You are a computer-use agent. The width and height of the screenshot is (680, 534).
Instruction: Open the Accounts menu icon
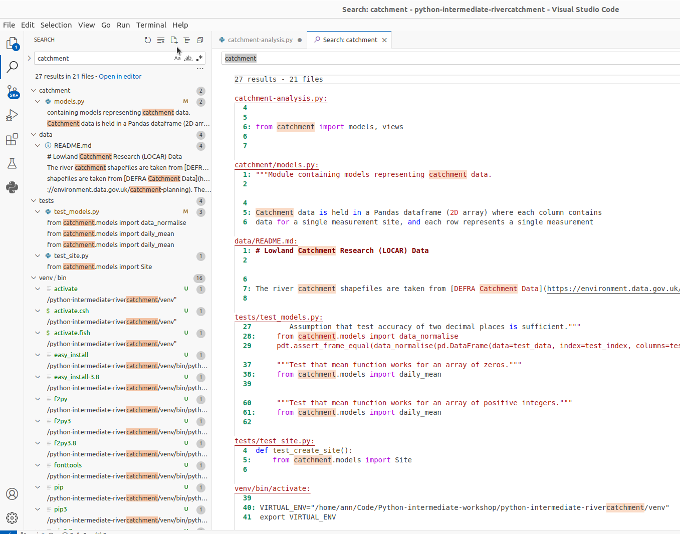click(x=12, y=494)
